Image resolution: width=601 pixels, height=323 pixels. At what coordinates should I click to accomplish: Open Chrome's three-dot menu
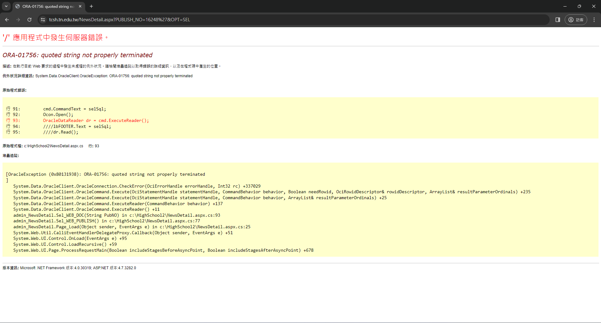coord(594,20)
